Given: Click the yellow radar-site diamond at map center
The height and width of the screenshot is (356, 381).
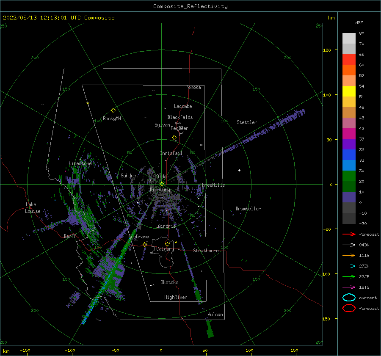Looking at the screenshot, I should tap(162, 184).
